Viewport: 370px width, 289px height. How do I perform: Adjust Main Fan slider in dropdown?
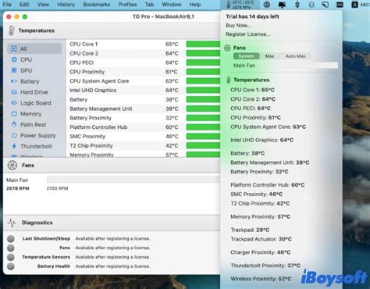pyautogui.click(x=307, y=66)
